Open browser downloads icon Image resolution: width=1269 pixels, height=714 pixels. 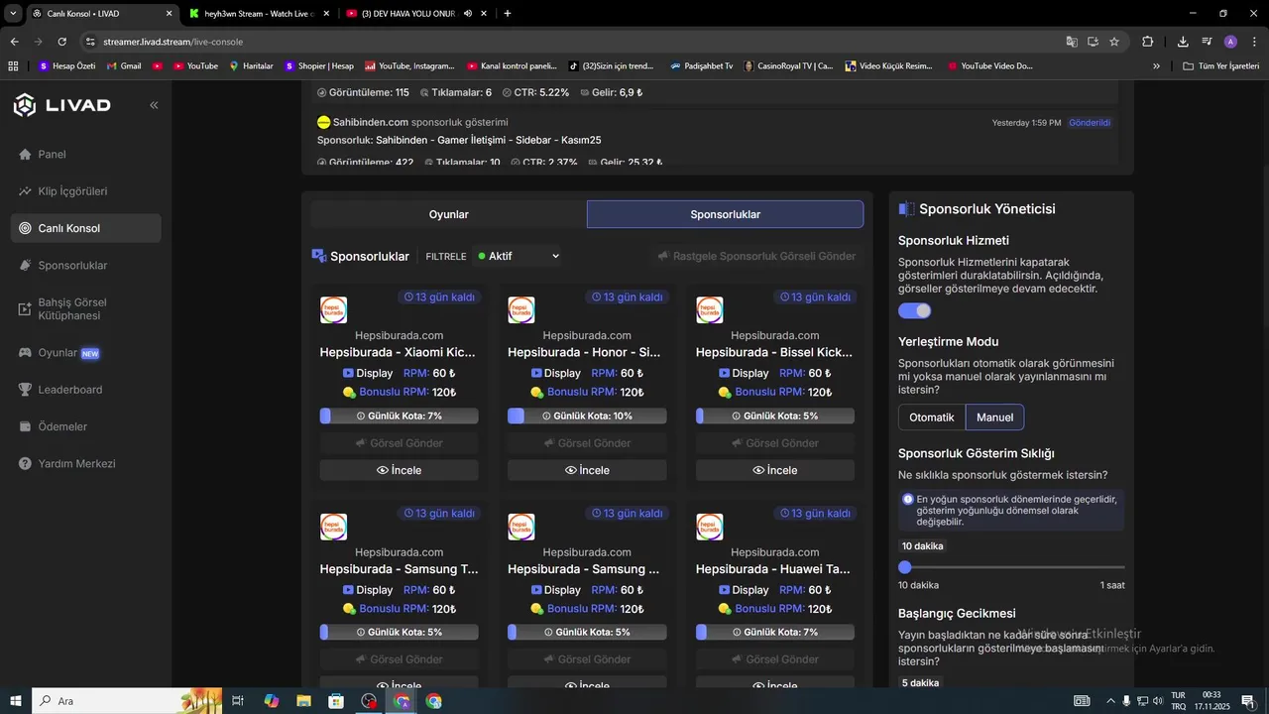click(1183, 42)
